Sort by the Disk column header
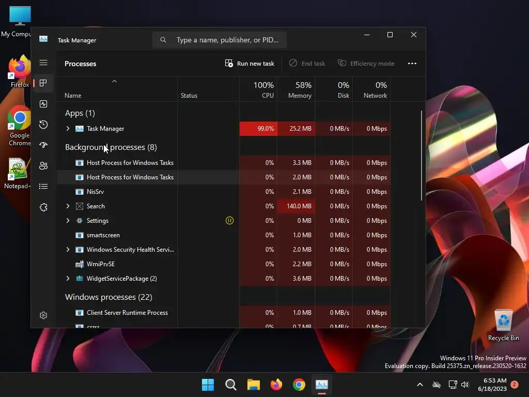 [334, 89]
